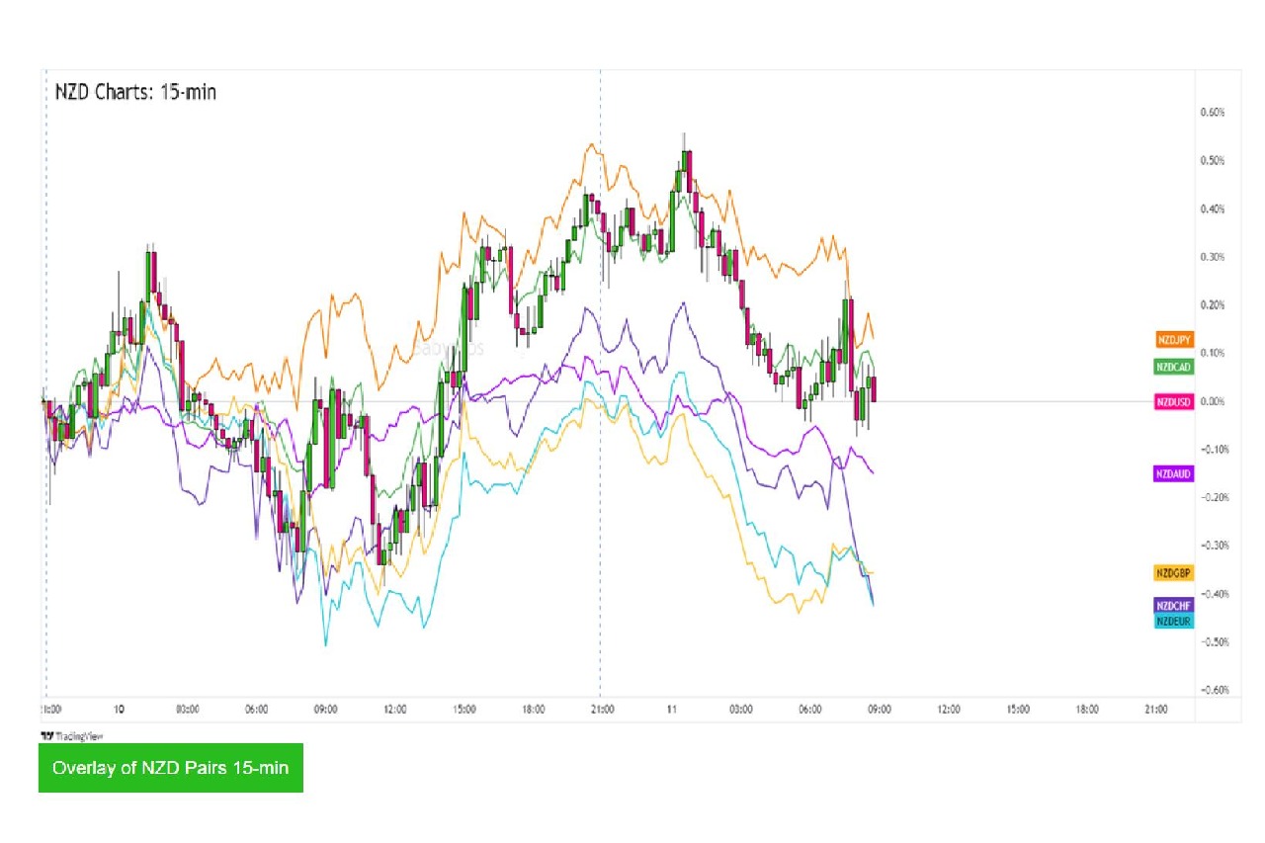Click the -0.60% tick on the percent axis
This screenshot has width=1265, height=843.
click(1212, 690)
